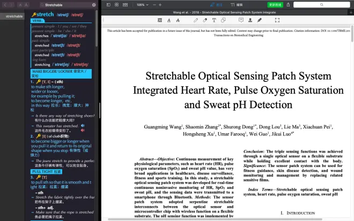Select the text box tool
This screenshot has width=354, height=221.
point(214,20)
